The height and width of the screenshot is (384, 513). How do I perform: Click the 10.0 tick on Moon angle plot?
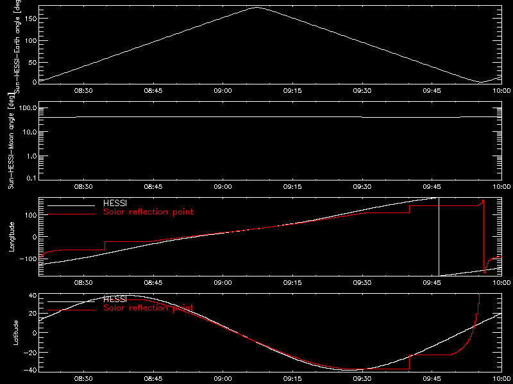pos(29,132)
